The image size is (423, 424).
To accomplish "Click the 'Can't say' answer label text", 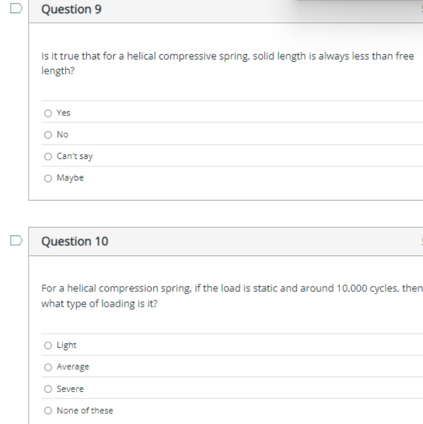I will point(74,157).
